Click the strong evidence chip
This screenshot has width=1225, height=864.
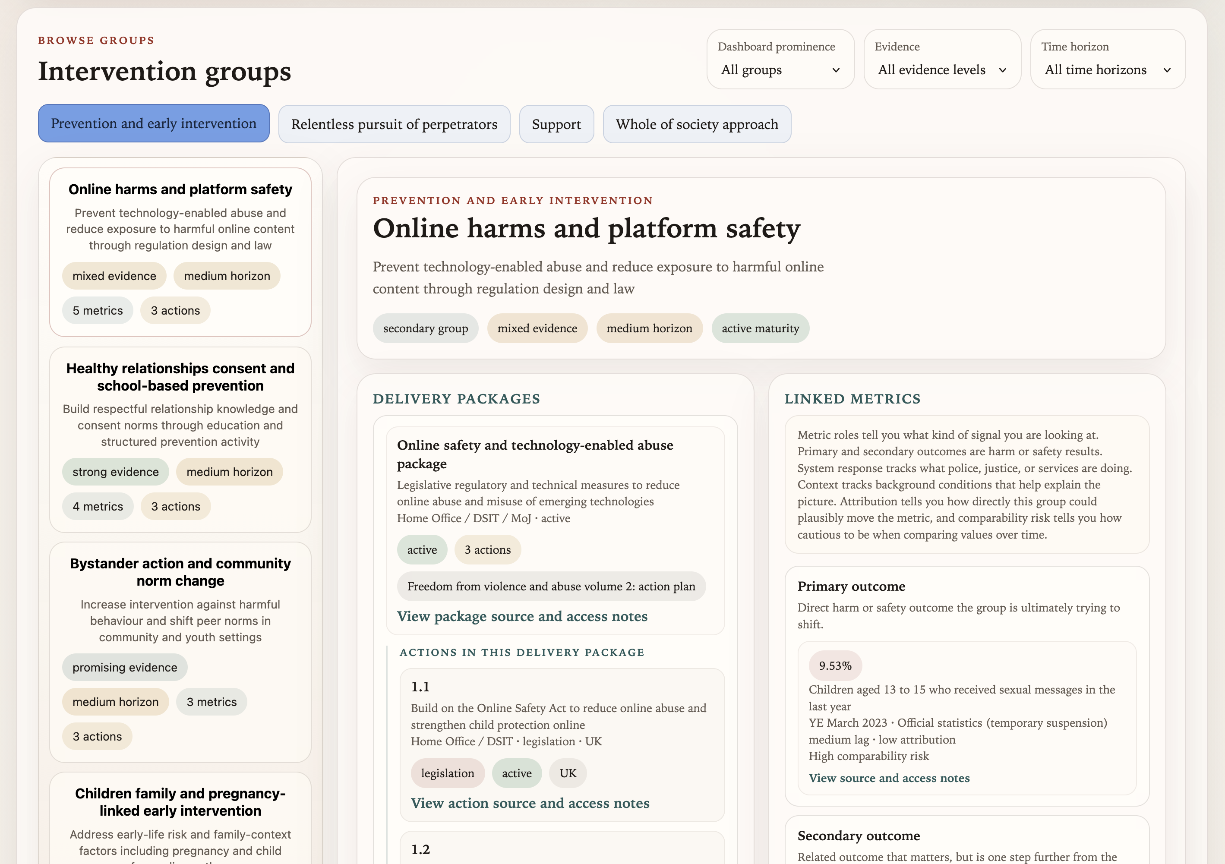click(x=116, y=472)
